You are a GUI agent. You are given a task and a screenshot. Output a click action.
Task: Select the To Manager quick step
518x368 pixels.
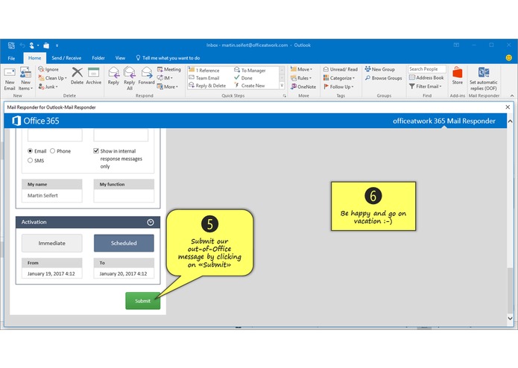250,70
